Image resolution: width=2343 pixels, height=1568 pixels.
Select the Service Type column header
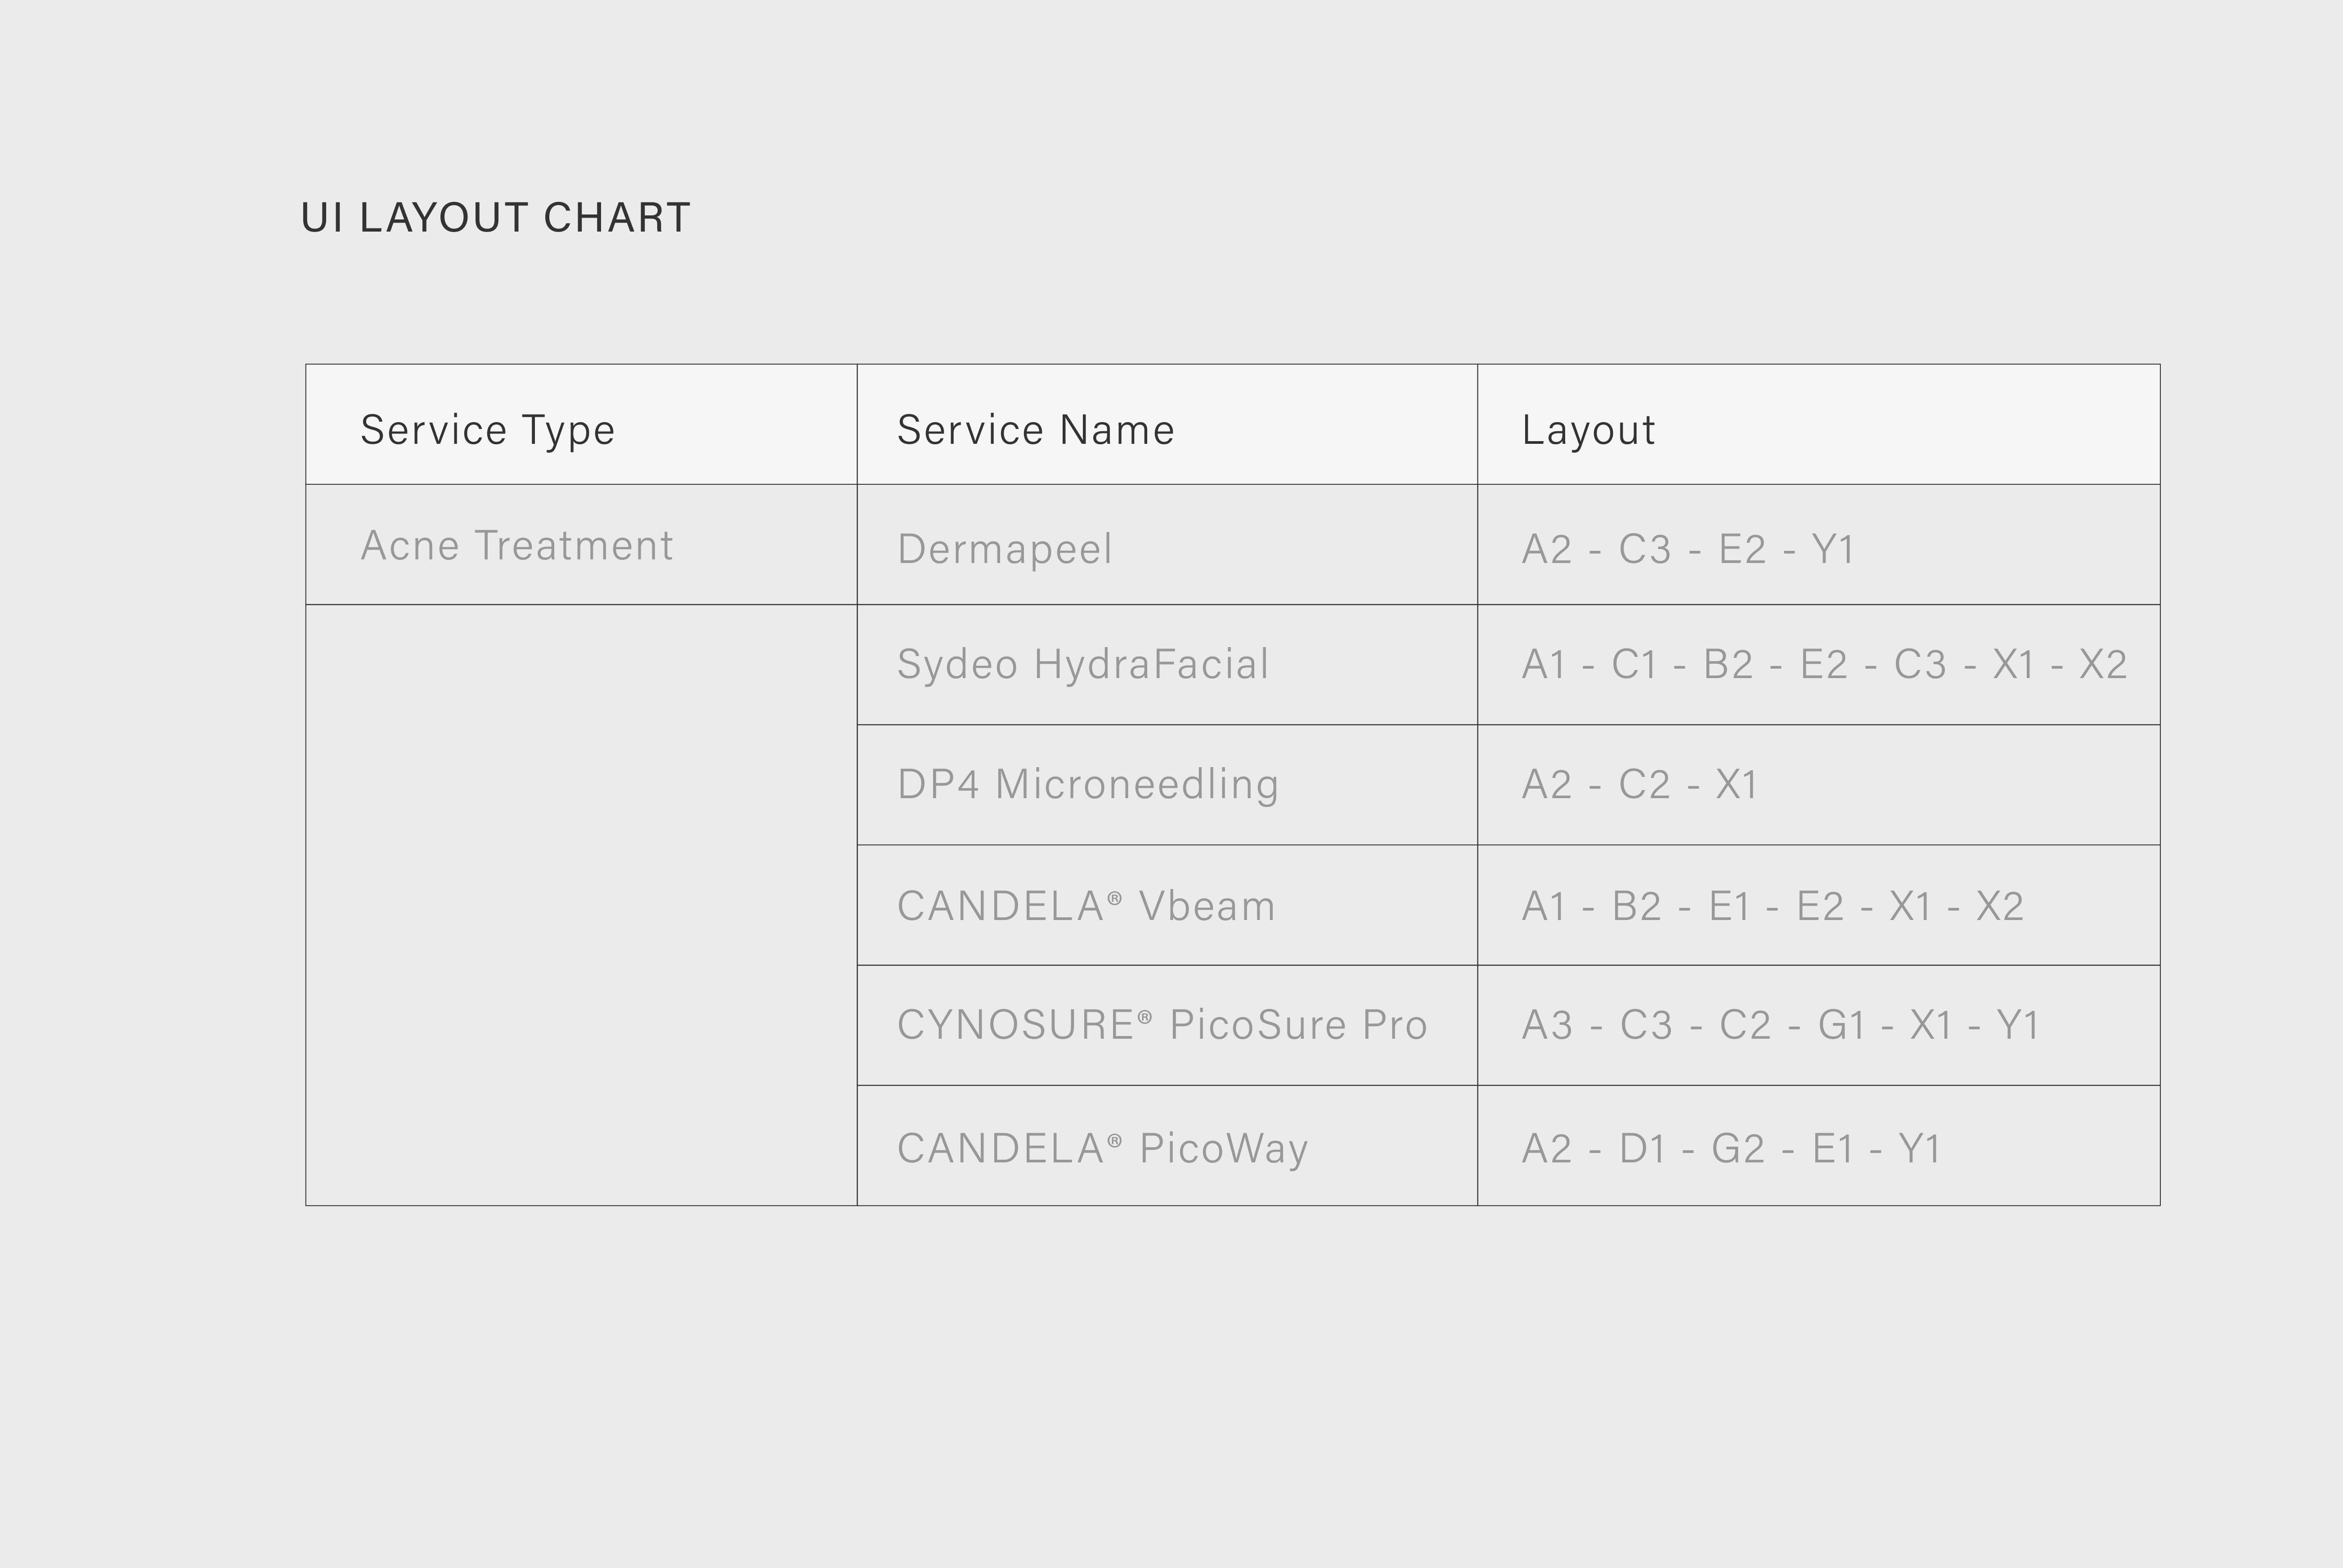(x=487, y=430)
